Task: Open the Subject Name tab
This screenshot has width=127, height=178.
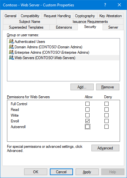Action: [x=30, y=22]
